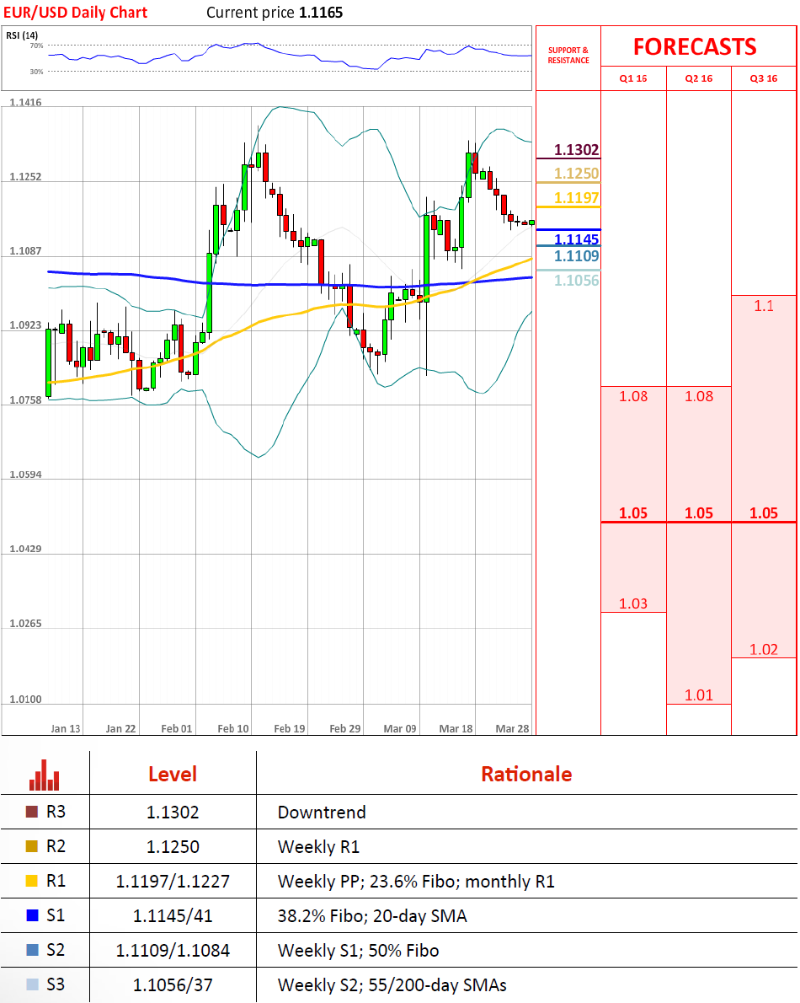Image resolution: width=800 pixels, height=1003 pixels.
Task: Select the Q2 16 forecast column header
Action: [x=699, y=78]
